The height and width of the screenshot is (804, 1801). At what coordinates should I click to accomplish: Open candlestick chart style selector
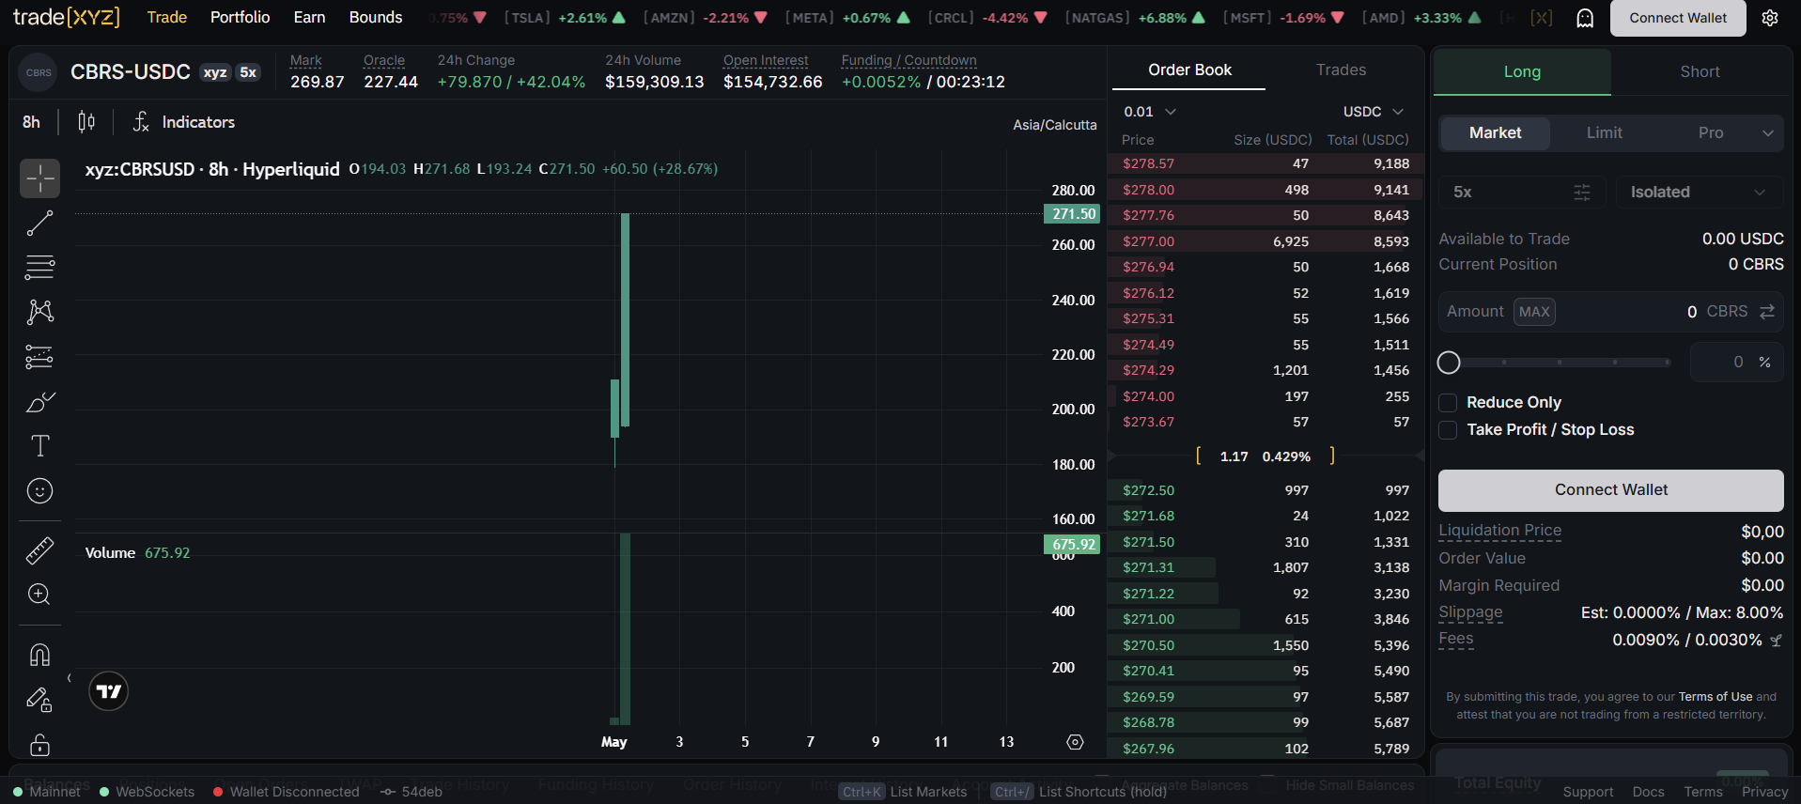(86, 122)
